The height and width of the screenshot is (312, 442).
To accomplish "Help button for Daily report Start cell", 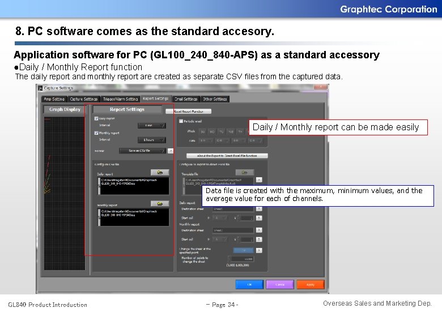I will [x=259, y=218].
